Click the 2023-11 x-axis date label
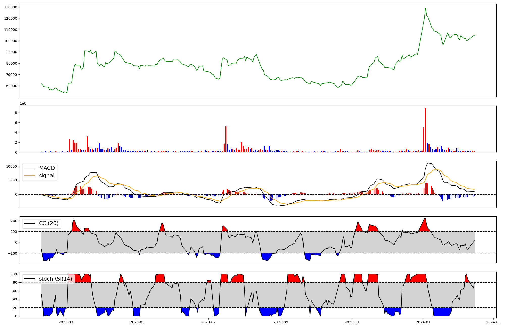This screenshot has height=328, width=505. (x=352, y=322)
